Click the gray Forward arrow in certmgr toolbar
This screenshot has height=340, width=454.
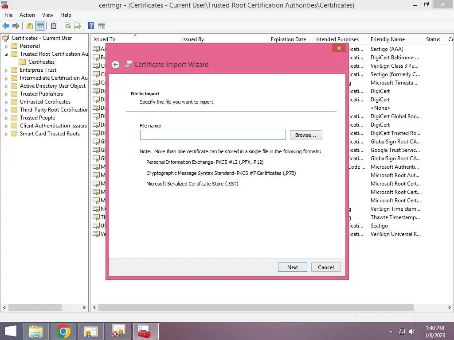pos(16,26)
